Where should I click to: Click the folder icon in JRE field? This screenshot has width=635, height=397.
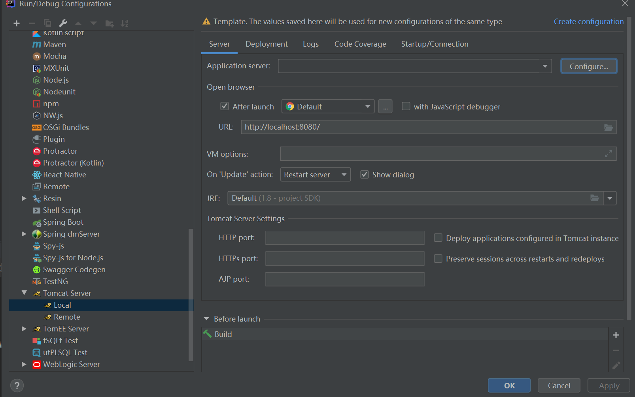(595, 198)
